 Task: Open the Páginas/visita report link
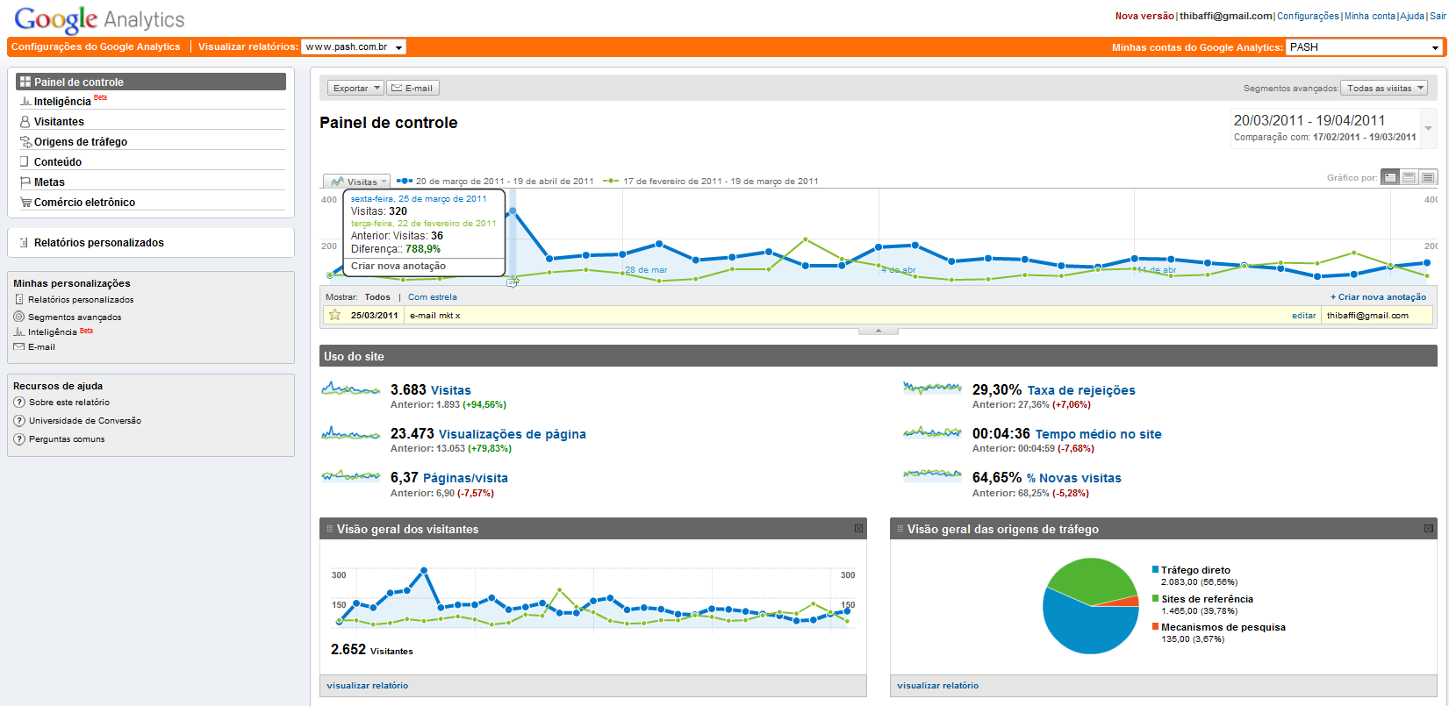[465, 478]
